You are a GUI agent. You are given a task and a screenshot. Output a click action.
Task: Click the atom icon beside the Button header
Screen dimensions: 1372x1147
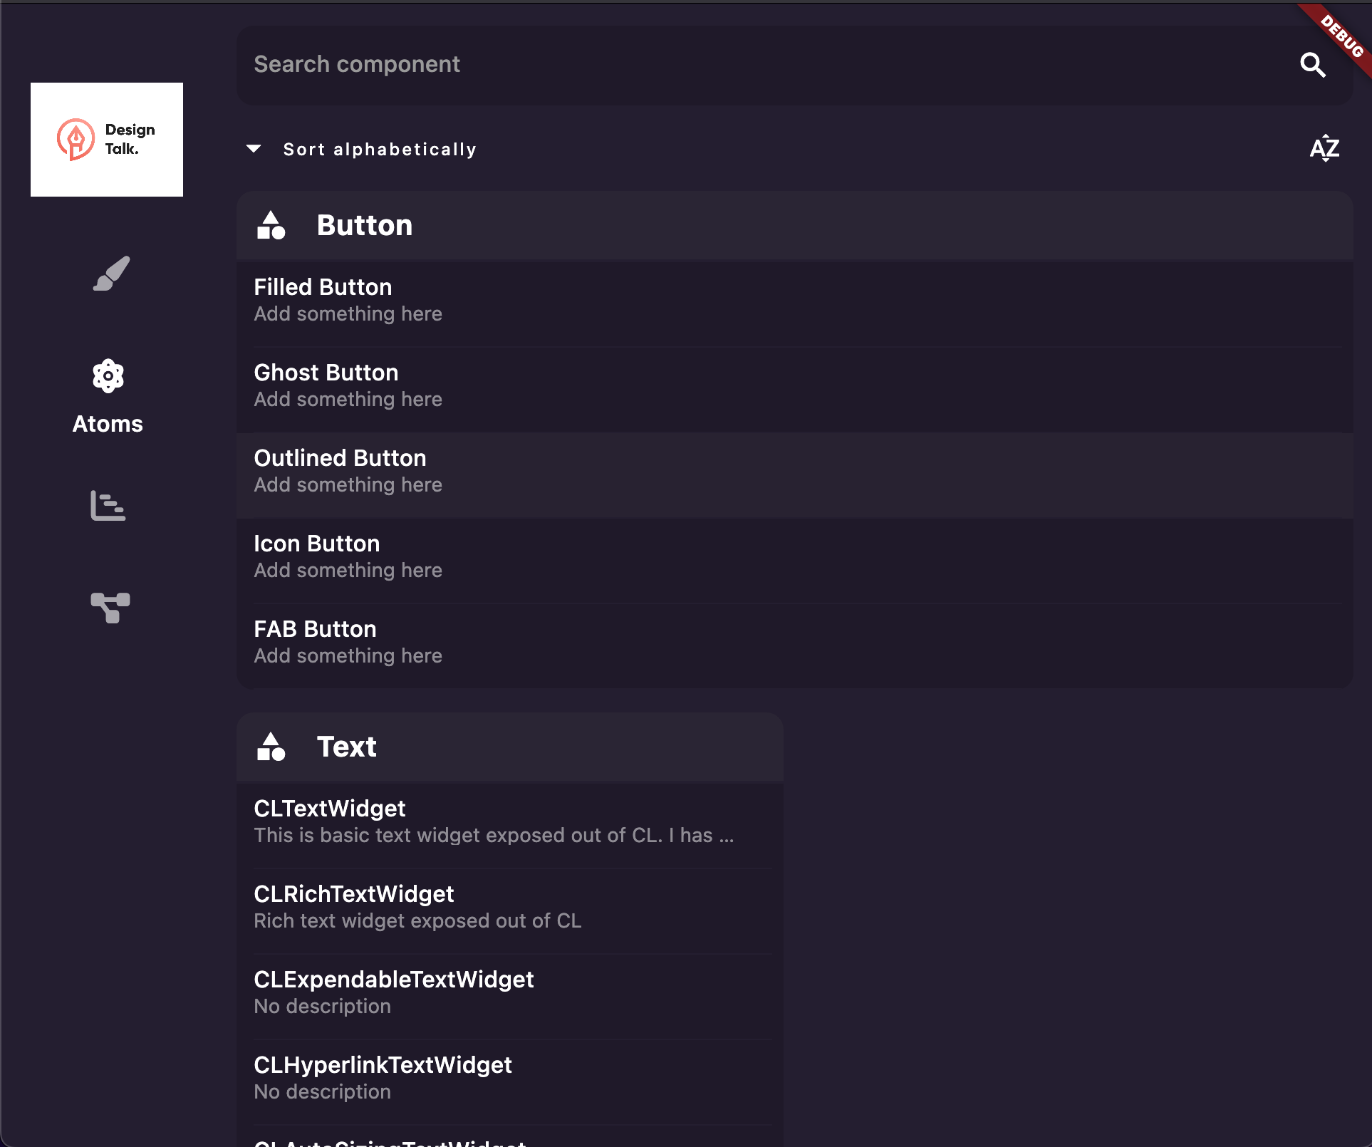[x=271, y=225]
